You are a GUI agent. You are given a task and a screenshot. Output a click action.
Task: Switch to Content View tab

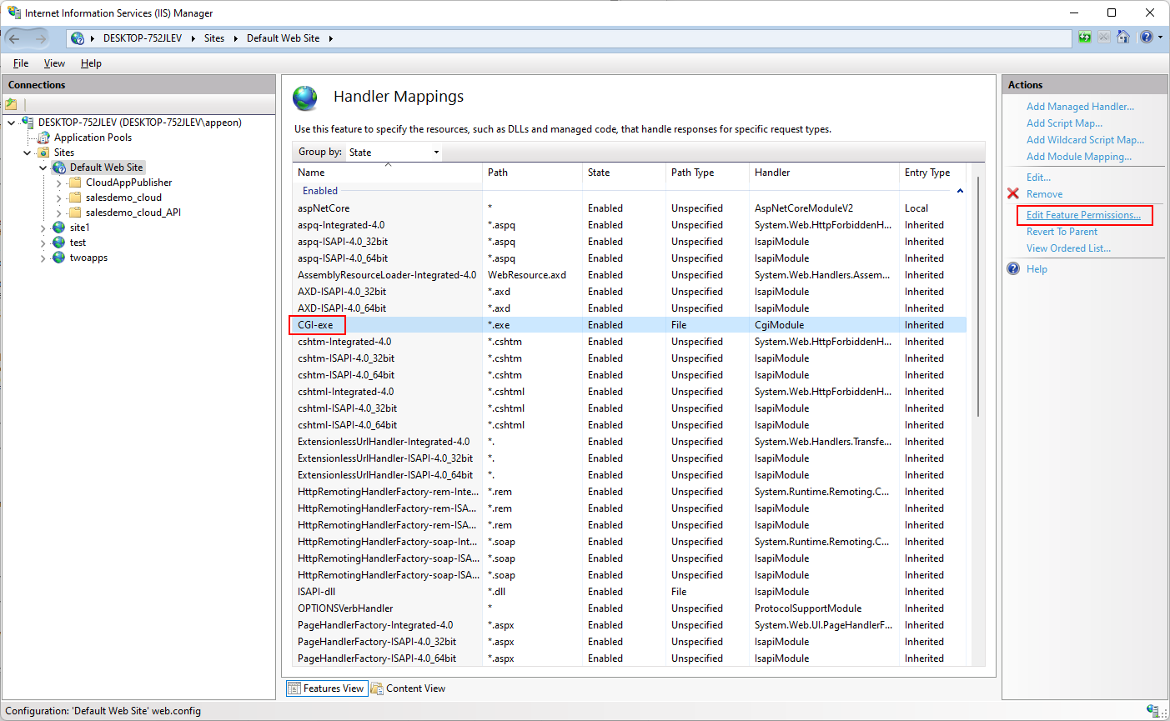click(408, 688)
